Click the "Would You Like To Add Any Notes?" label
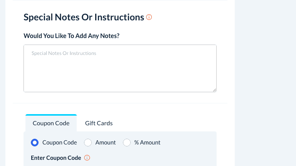 (x=71, y=36)
